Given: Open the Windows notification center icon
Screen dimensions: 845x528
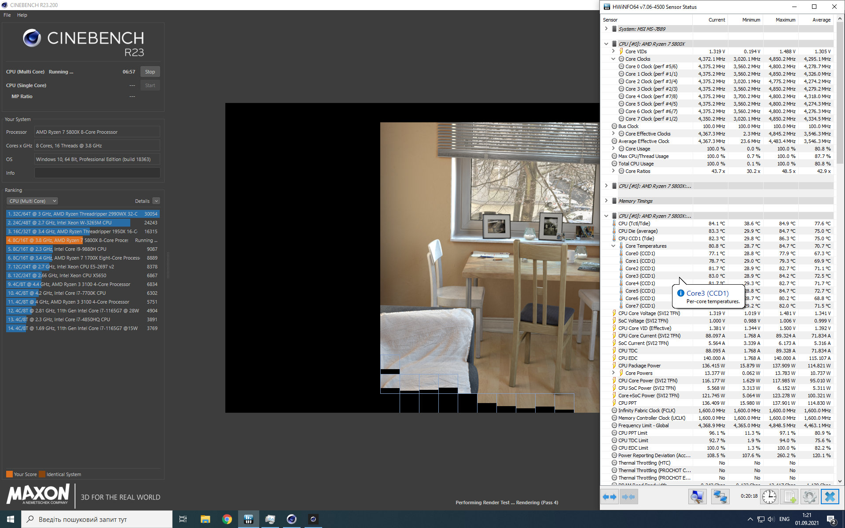Looking at the screenshot, I should tap(831, 520).
